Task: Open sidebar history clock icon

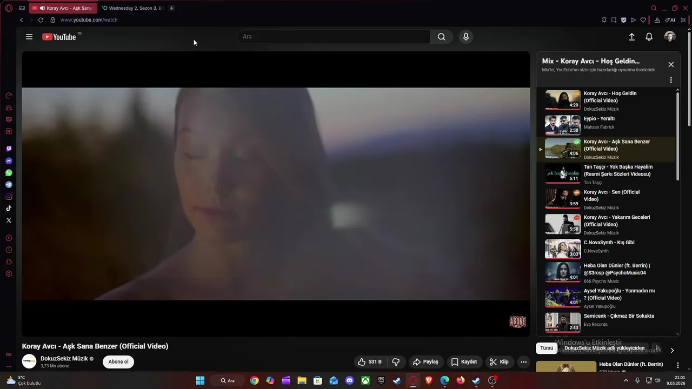Action: click(x=9, y=250)
